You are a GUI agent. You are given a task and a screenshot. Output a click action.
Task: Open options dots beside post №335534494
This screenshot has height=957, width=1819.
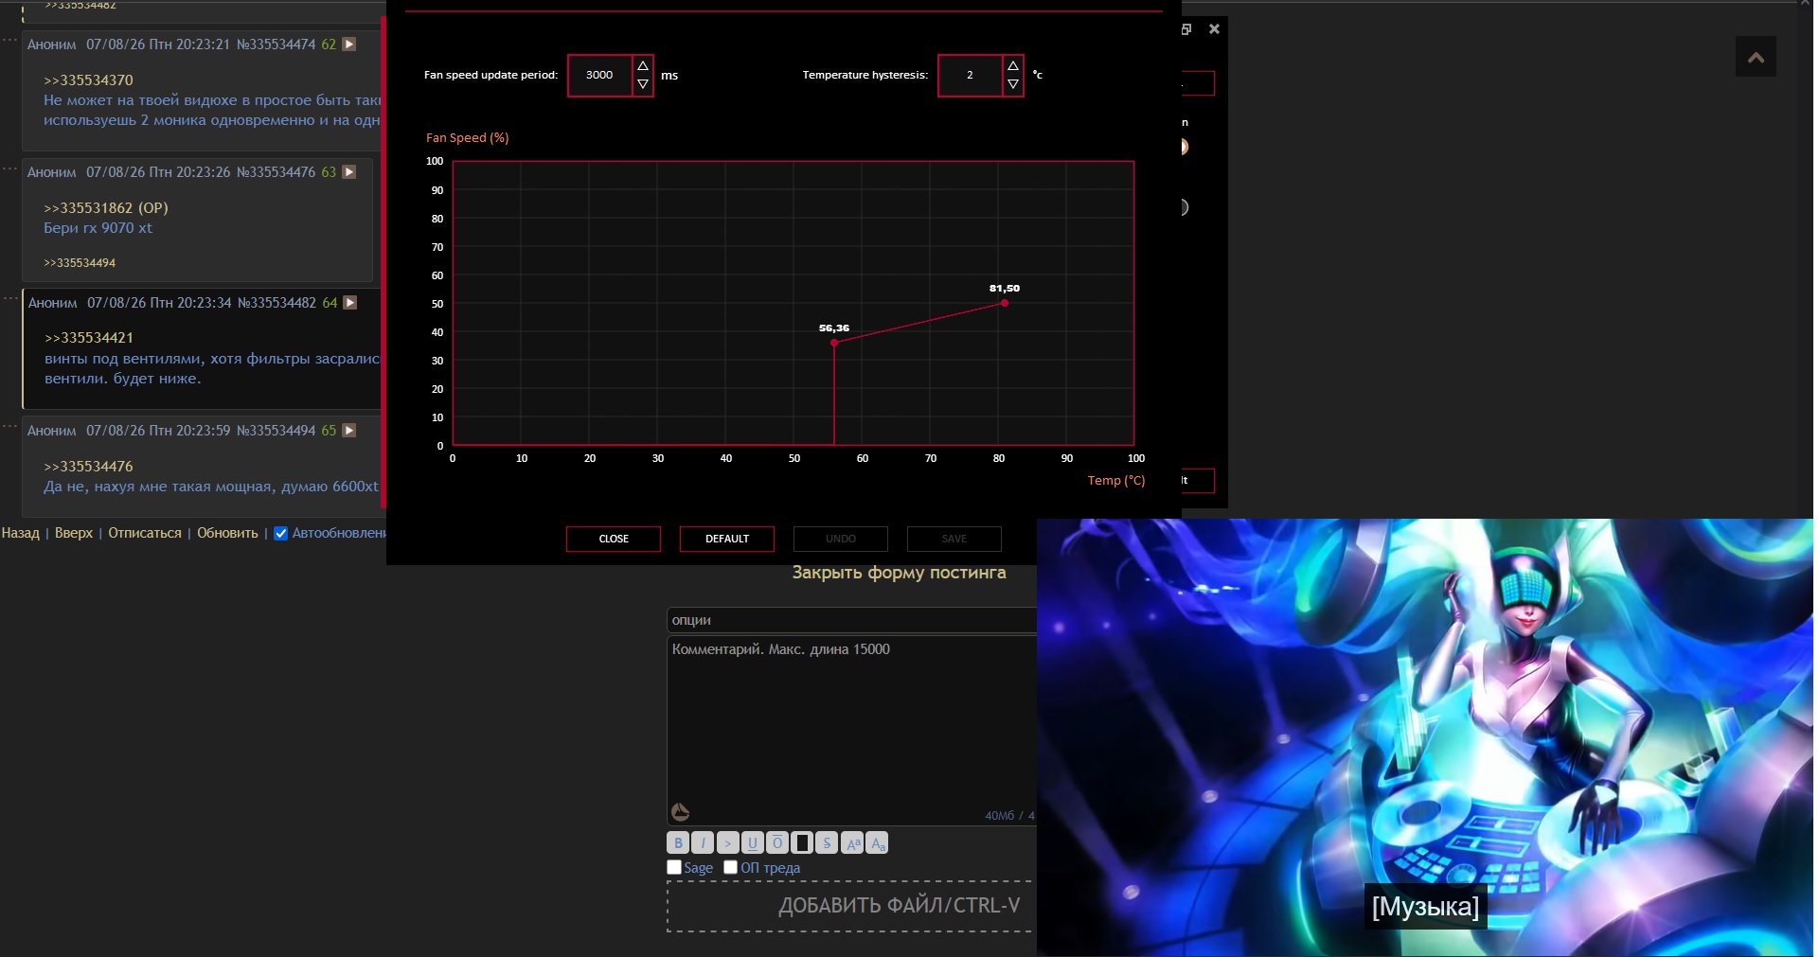pyautogui.click(x=9, y=427)
